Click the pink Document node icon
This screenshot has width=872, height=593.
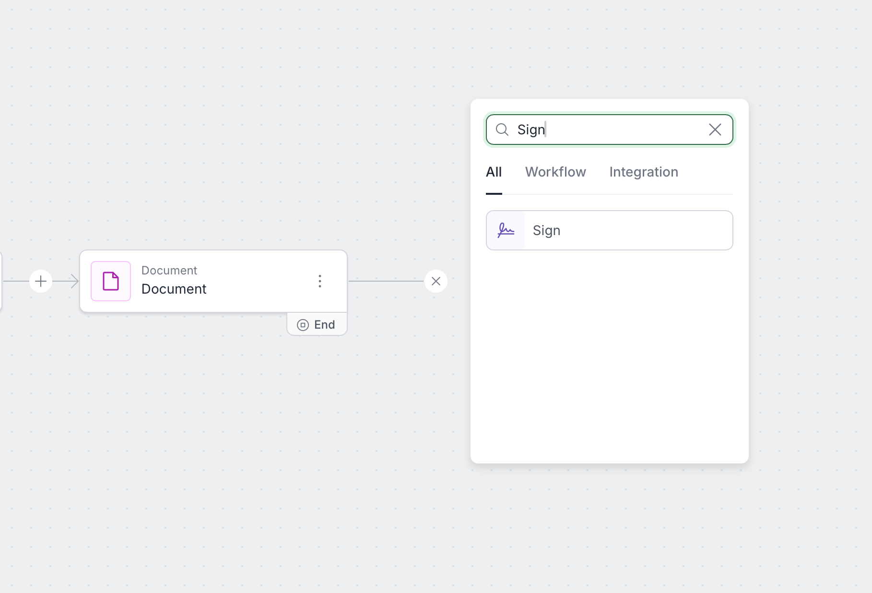tap(110, 281)
